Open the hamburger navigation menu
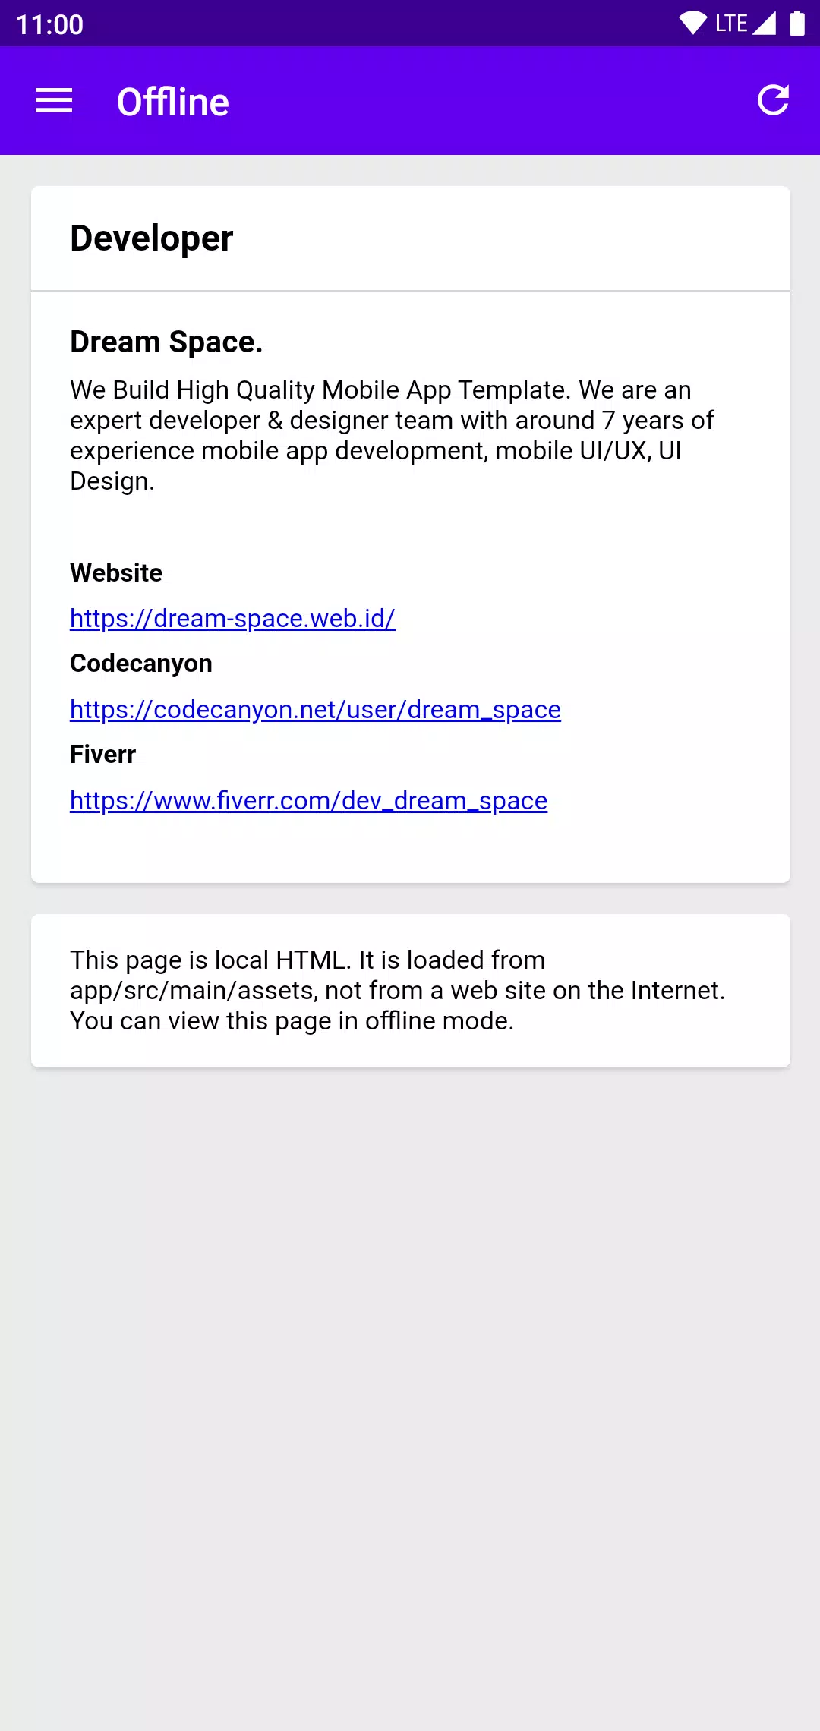 (x=54, y=101)
